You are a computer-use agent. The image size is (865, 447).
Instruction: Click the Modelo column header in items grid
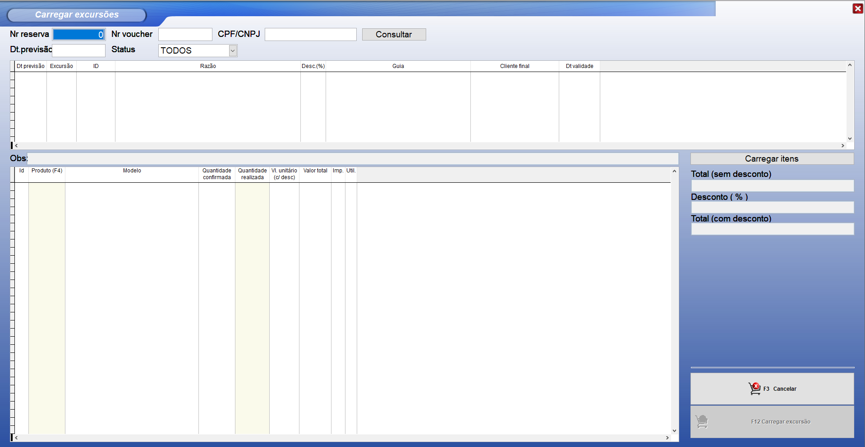click(132, 171)
